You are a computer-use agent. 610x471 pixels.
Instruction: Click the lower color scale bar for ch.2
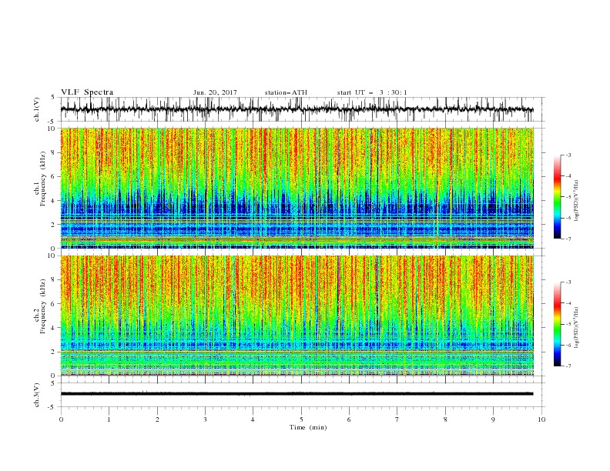click(557, 324)
